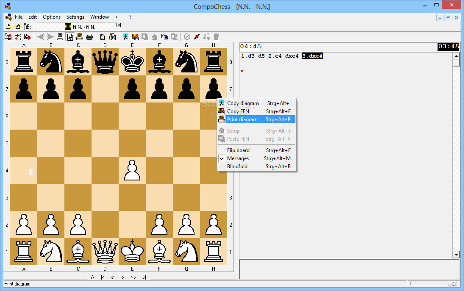This screenshot has width=464, height=291.
Task: Click black's move d5 in notation
Action: tap(261, 56)
